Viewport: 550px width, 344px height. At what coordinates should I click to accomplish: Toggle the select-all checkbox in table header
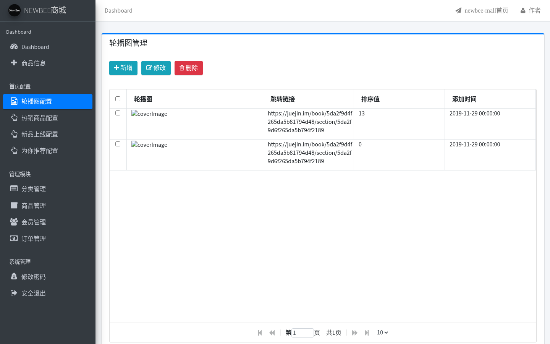118,99
